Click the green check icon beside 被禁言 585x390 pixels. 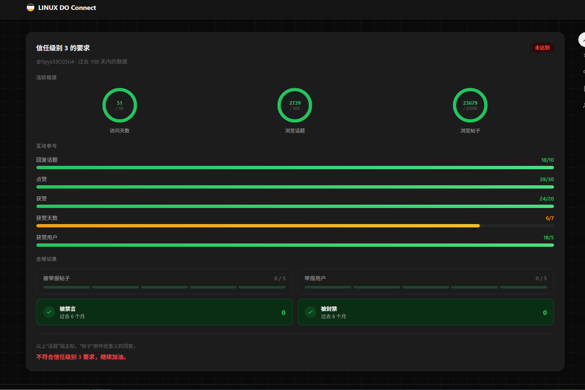[49, 312]
